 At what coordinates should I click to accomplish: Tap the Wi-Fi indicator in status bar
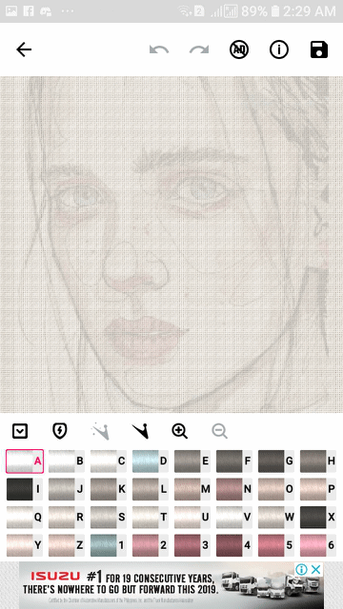pyautogui.click(x=185, y=10)
